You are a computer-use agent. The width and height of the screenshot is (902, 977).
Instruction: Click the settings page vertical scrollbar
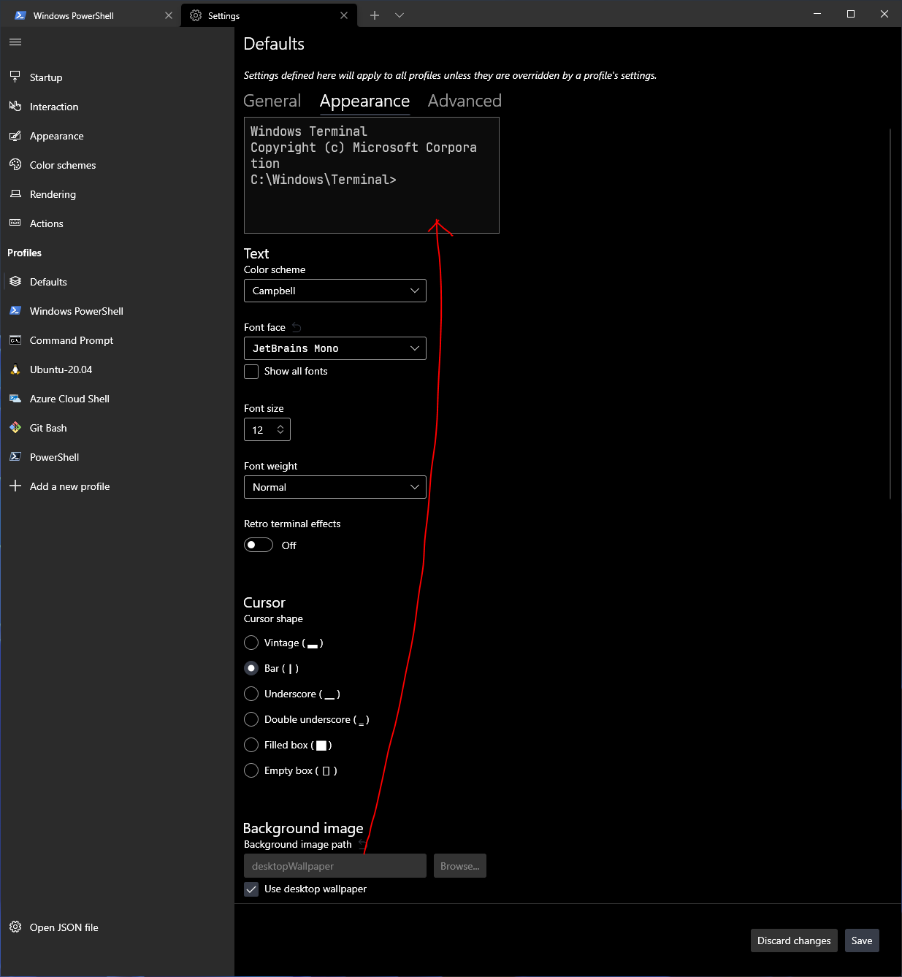click(890, 314)
